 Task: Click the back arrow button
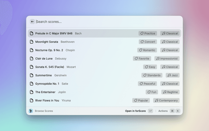pos(32,22)
